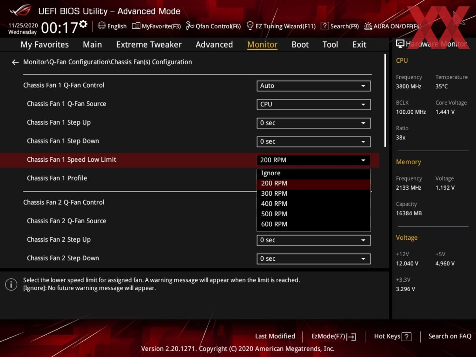
Task: Click the EzMode exit arrow icon
Action: coord(351,337)
